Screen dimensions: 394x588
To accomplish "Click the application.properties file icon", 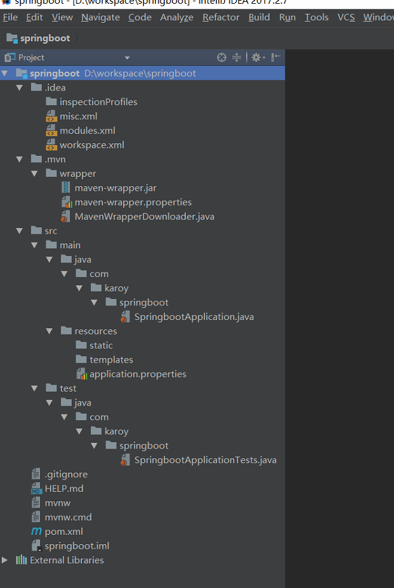I will 81,374.
